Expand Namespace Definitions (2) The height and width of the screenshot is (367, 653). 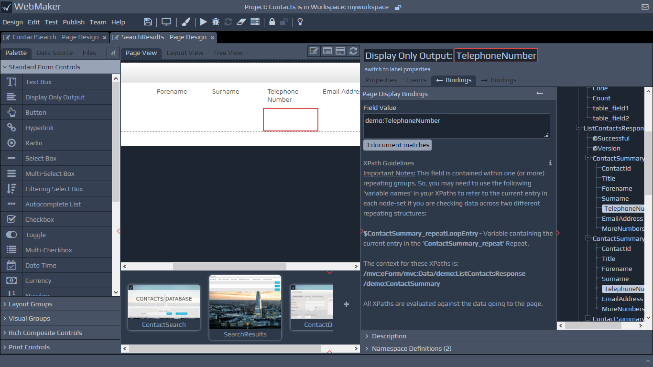click(x=506, y=348)
